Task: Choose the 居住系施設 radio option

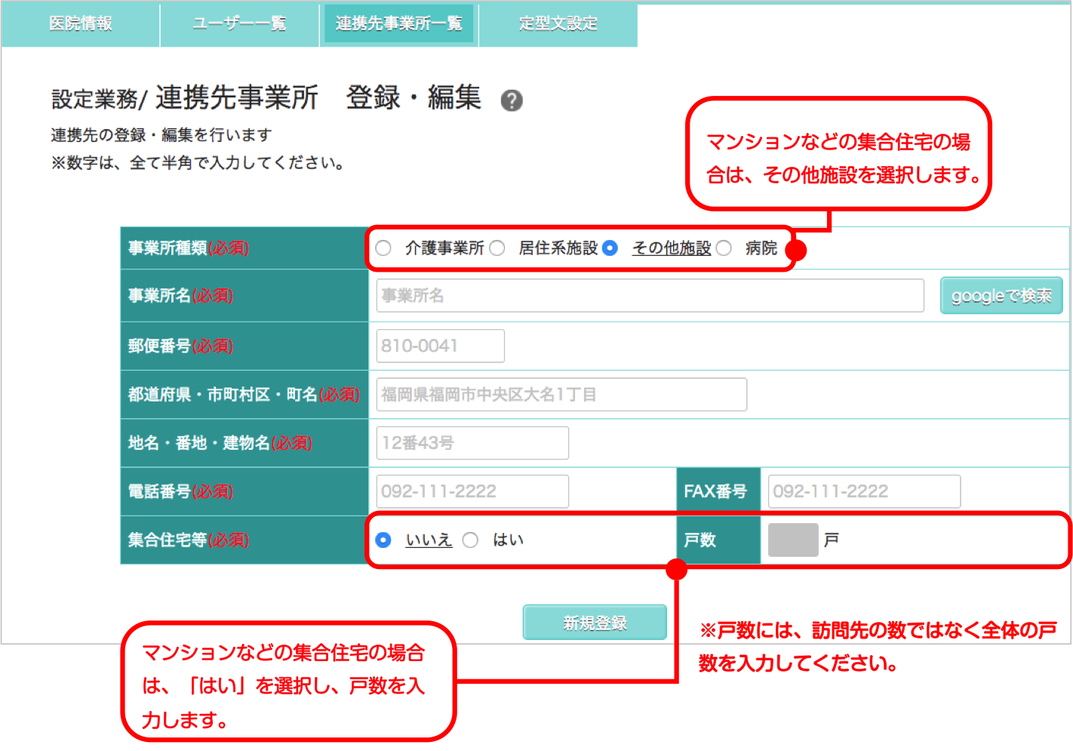Action: [x=497, y=248]
